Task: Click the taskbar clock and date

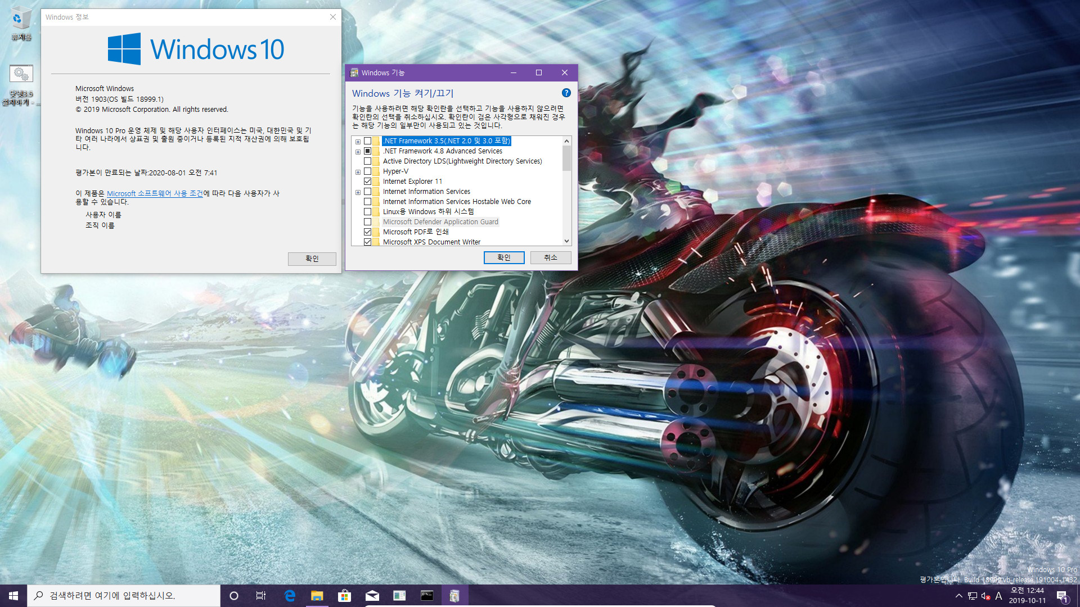Action: point(1027,596)
